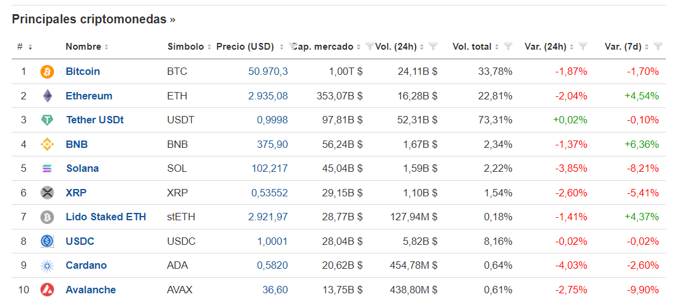Click the stETH symbol cell
Viewport: 678px width, 308px height.
[181, 217]
